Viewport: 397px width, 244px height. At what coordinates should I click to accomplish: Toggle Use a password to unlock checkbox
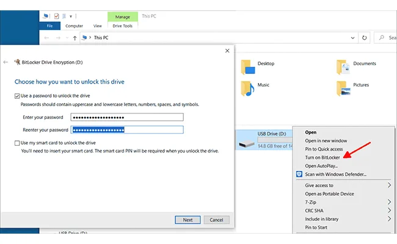17,96
